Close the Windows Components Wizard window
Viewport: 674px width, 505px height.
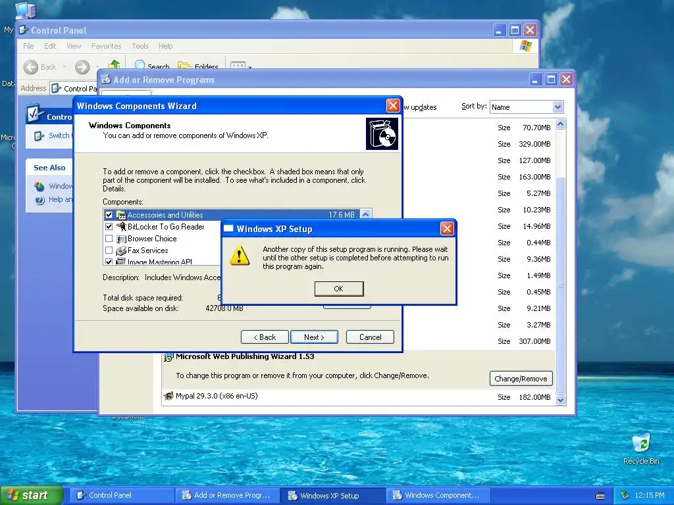tap(392, 106)
